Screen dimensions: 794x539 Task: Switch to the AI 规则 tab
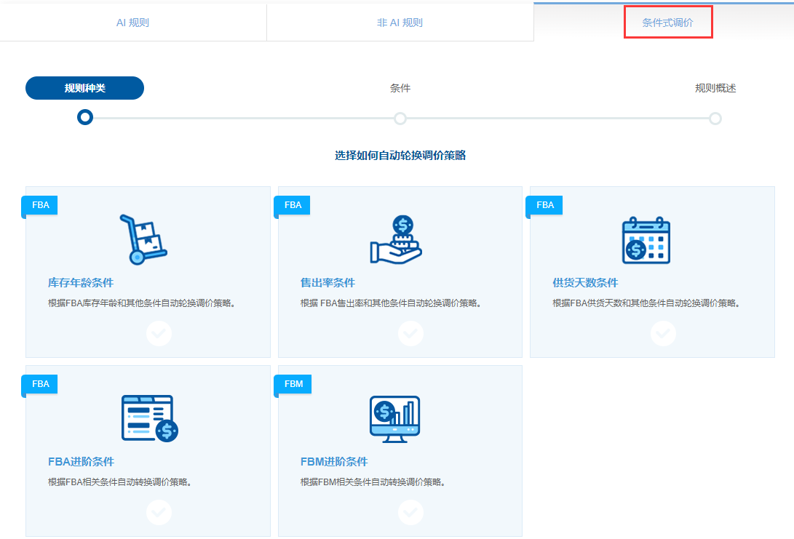pyautogui.click(x=133, y=23)
